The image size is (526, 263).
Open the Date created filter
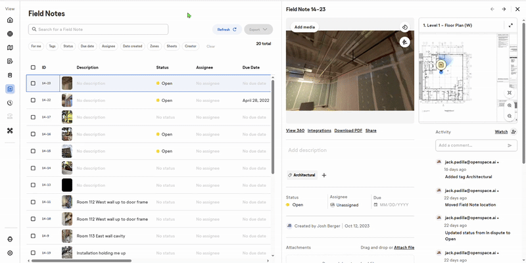tap(133, 46)
